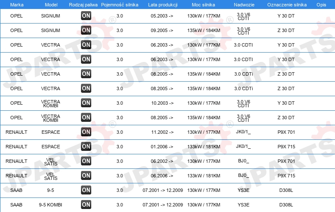The height and width of the screenshot is (212, 335).
Task: Click 'Z 30 DT' in Signum 09.2005 row
Action: pos(286,30)
